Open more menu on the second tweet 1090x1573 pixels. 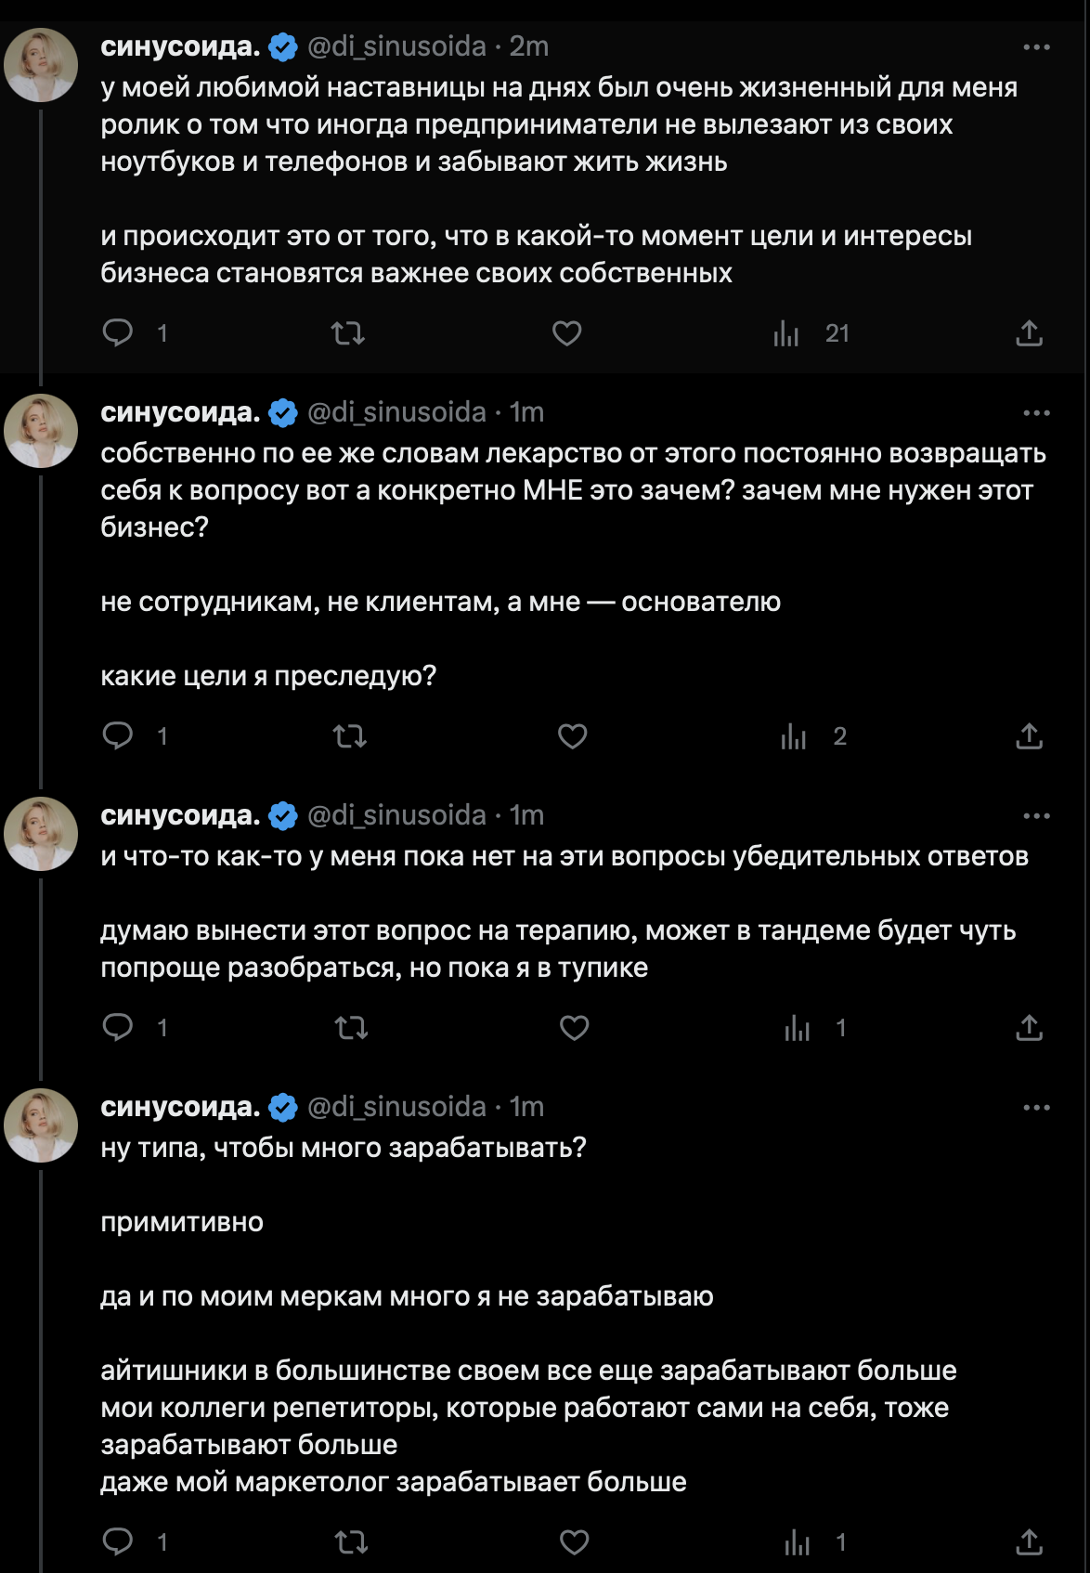(1035, 412)
